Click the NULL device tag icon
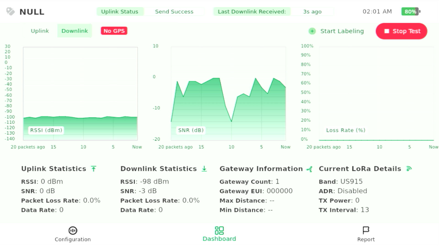This screenshot has height=246, width=439. click(10, 12)
